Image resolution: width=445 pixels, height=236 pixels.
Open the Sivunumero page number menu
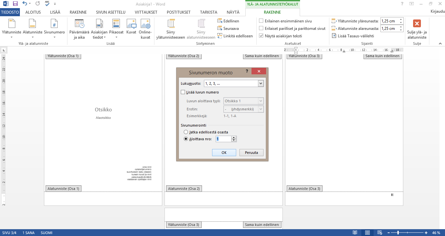(54, 29)
